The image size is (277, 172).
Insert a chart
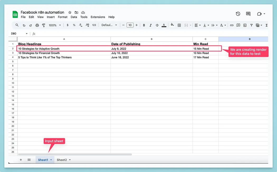(x=245, y=25)
